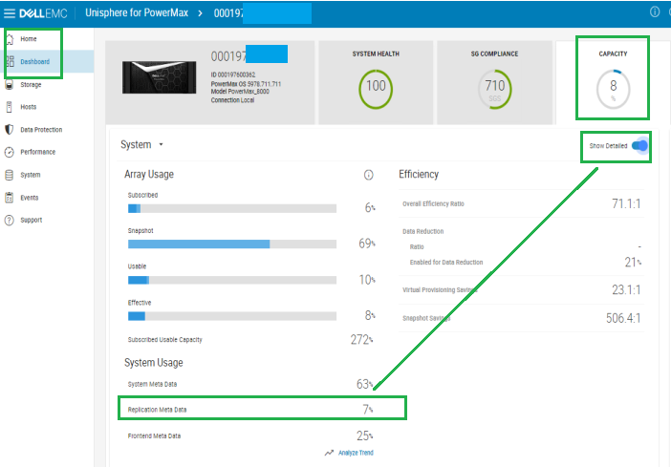
Task: Click the Array Usage info icon
Action: (369, 176)
